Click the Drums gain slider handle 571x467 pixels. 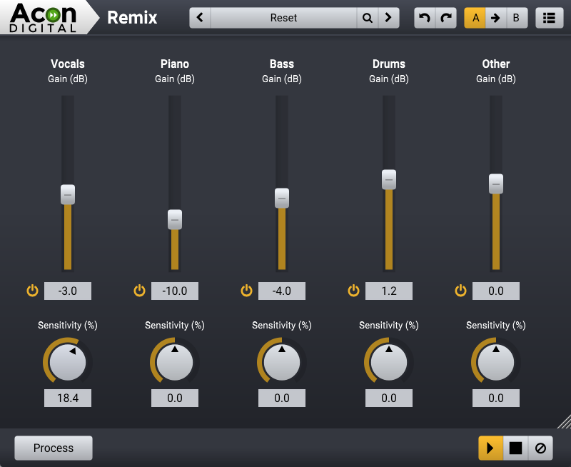tap(389, 179)
